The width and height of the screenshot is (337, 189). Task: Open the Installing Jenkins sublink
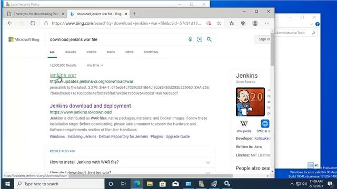[82, 136]
